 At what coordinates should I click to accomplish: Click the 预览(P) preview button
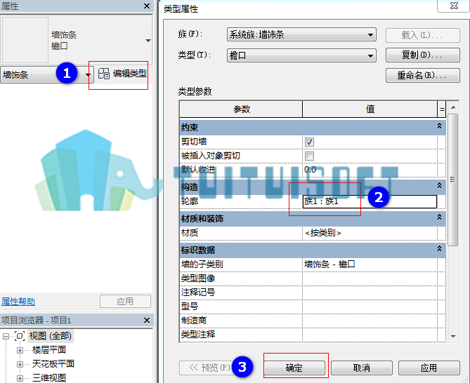click(210, 368)
